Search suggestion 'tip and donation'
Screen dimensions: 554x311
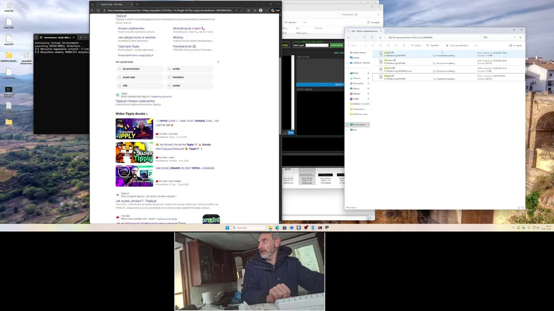tap(140, 69)
